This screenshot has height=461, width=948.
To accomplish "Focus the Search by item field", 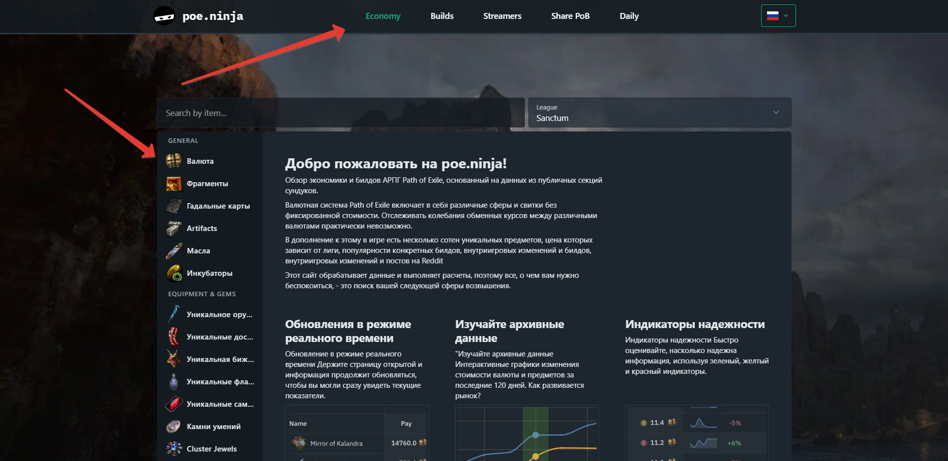I will [x=340, y=113].
